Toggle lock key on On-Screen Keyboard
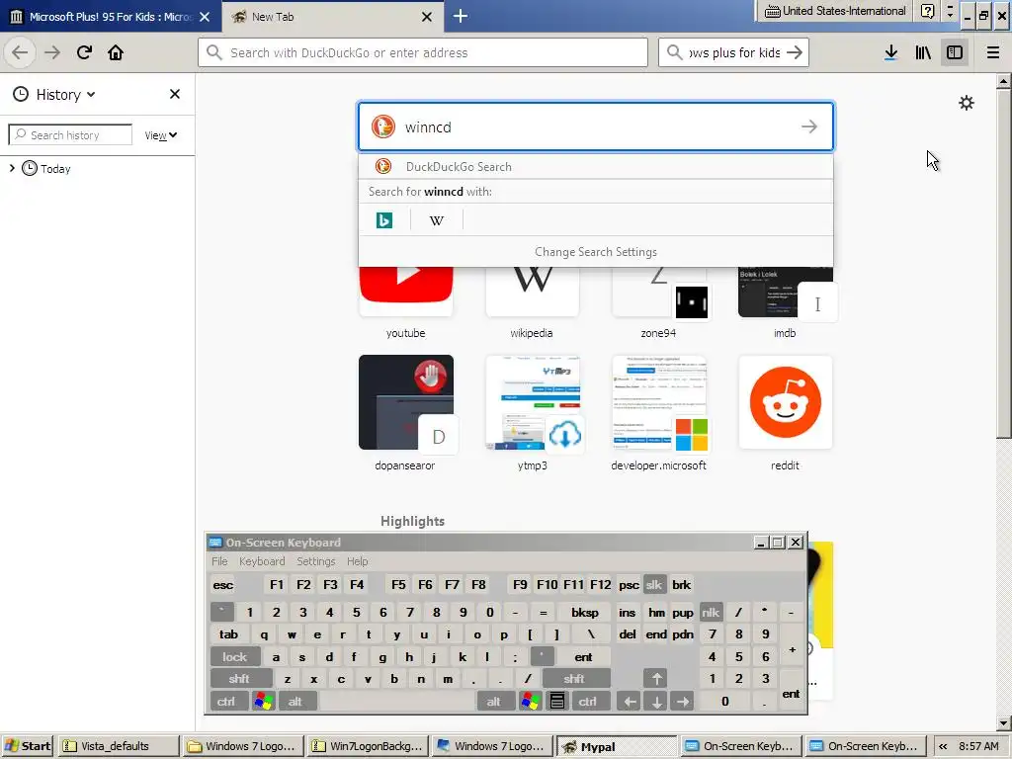 coord(235,657)
